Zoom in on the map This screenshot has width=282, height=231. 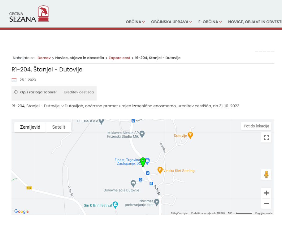[266, 193]
